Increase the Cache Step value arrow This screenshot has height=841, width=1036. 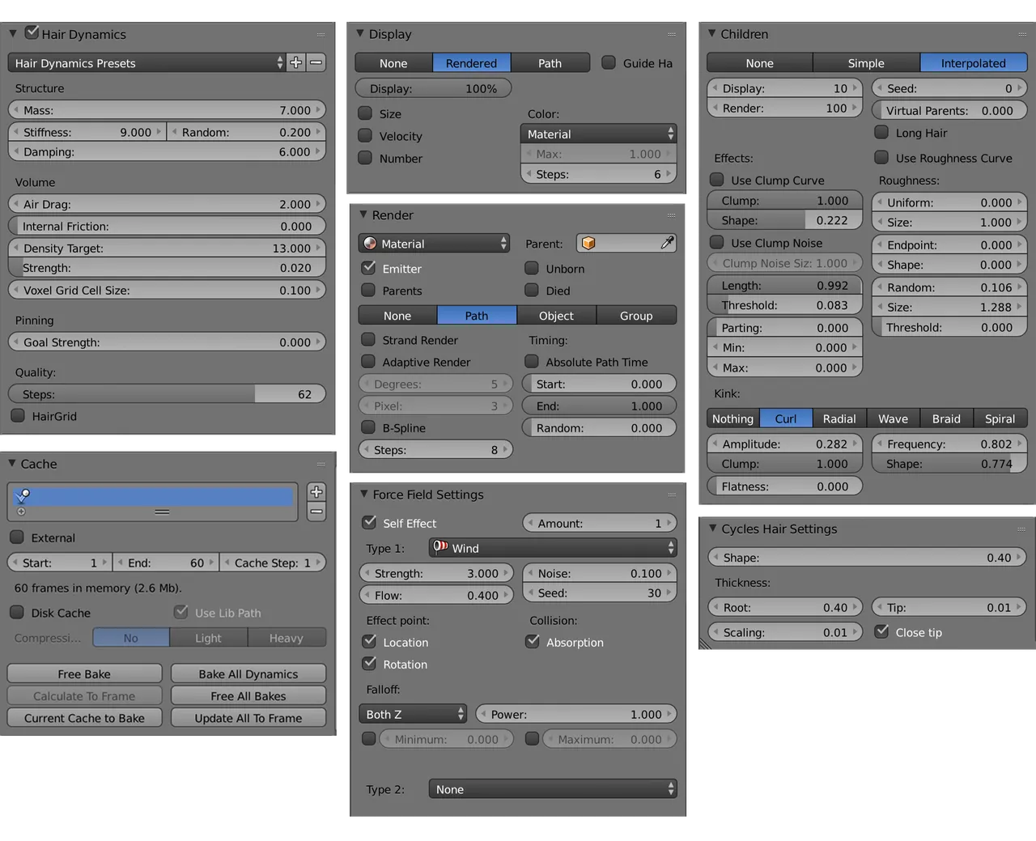320,563
